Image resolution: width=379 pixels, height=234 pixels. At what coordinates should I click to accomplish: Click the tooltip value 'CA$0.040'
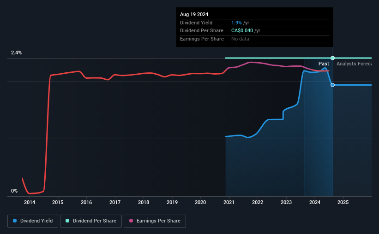(x=242, y=31)
